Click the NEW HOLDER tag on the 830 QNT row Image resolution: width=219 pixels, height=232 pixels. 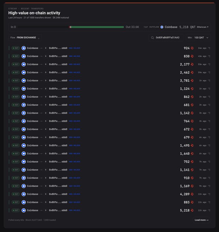[75, 56]
